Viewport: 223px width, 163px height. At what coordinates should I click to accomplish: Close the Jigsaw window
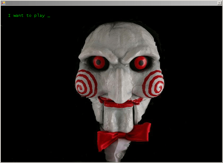[x=219, y=3]
